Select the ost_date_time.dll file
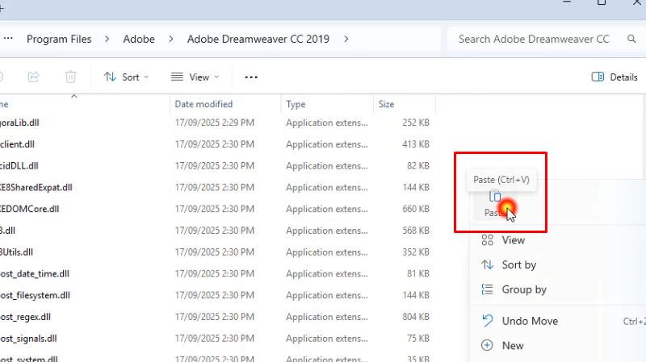Viewport: 646px width, 362px height. pos(35,274)
